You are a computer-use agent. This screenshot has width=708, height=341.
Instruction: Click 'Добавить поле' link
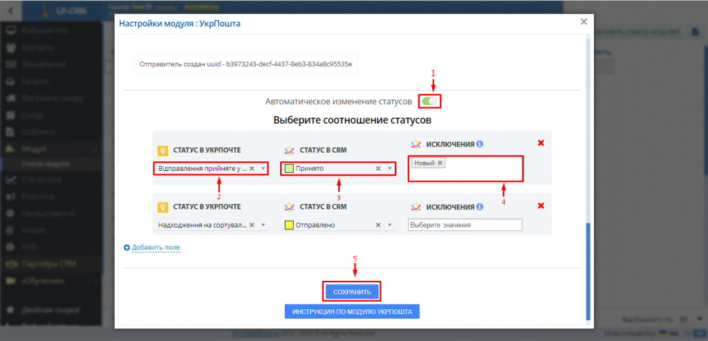[x=156, y=248]
